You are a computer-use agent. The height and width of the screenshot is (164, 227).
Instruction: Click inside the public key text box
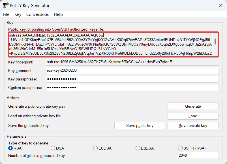(x=110, y=44)
